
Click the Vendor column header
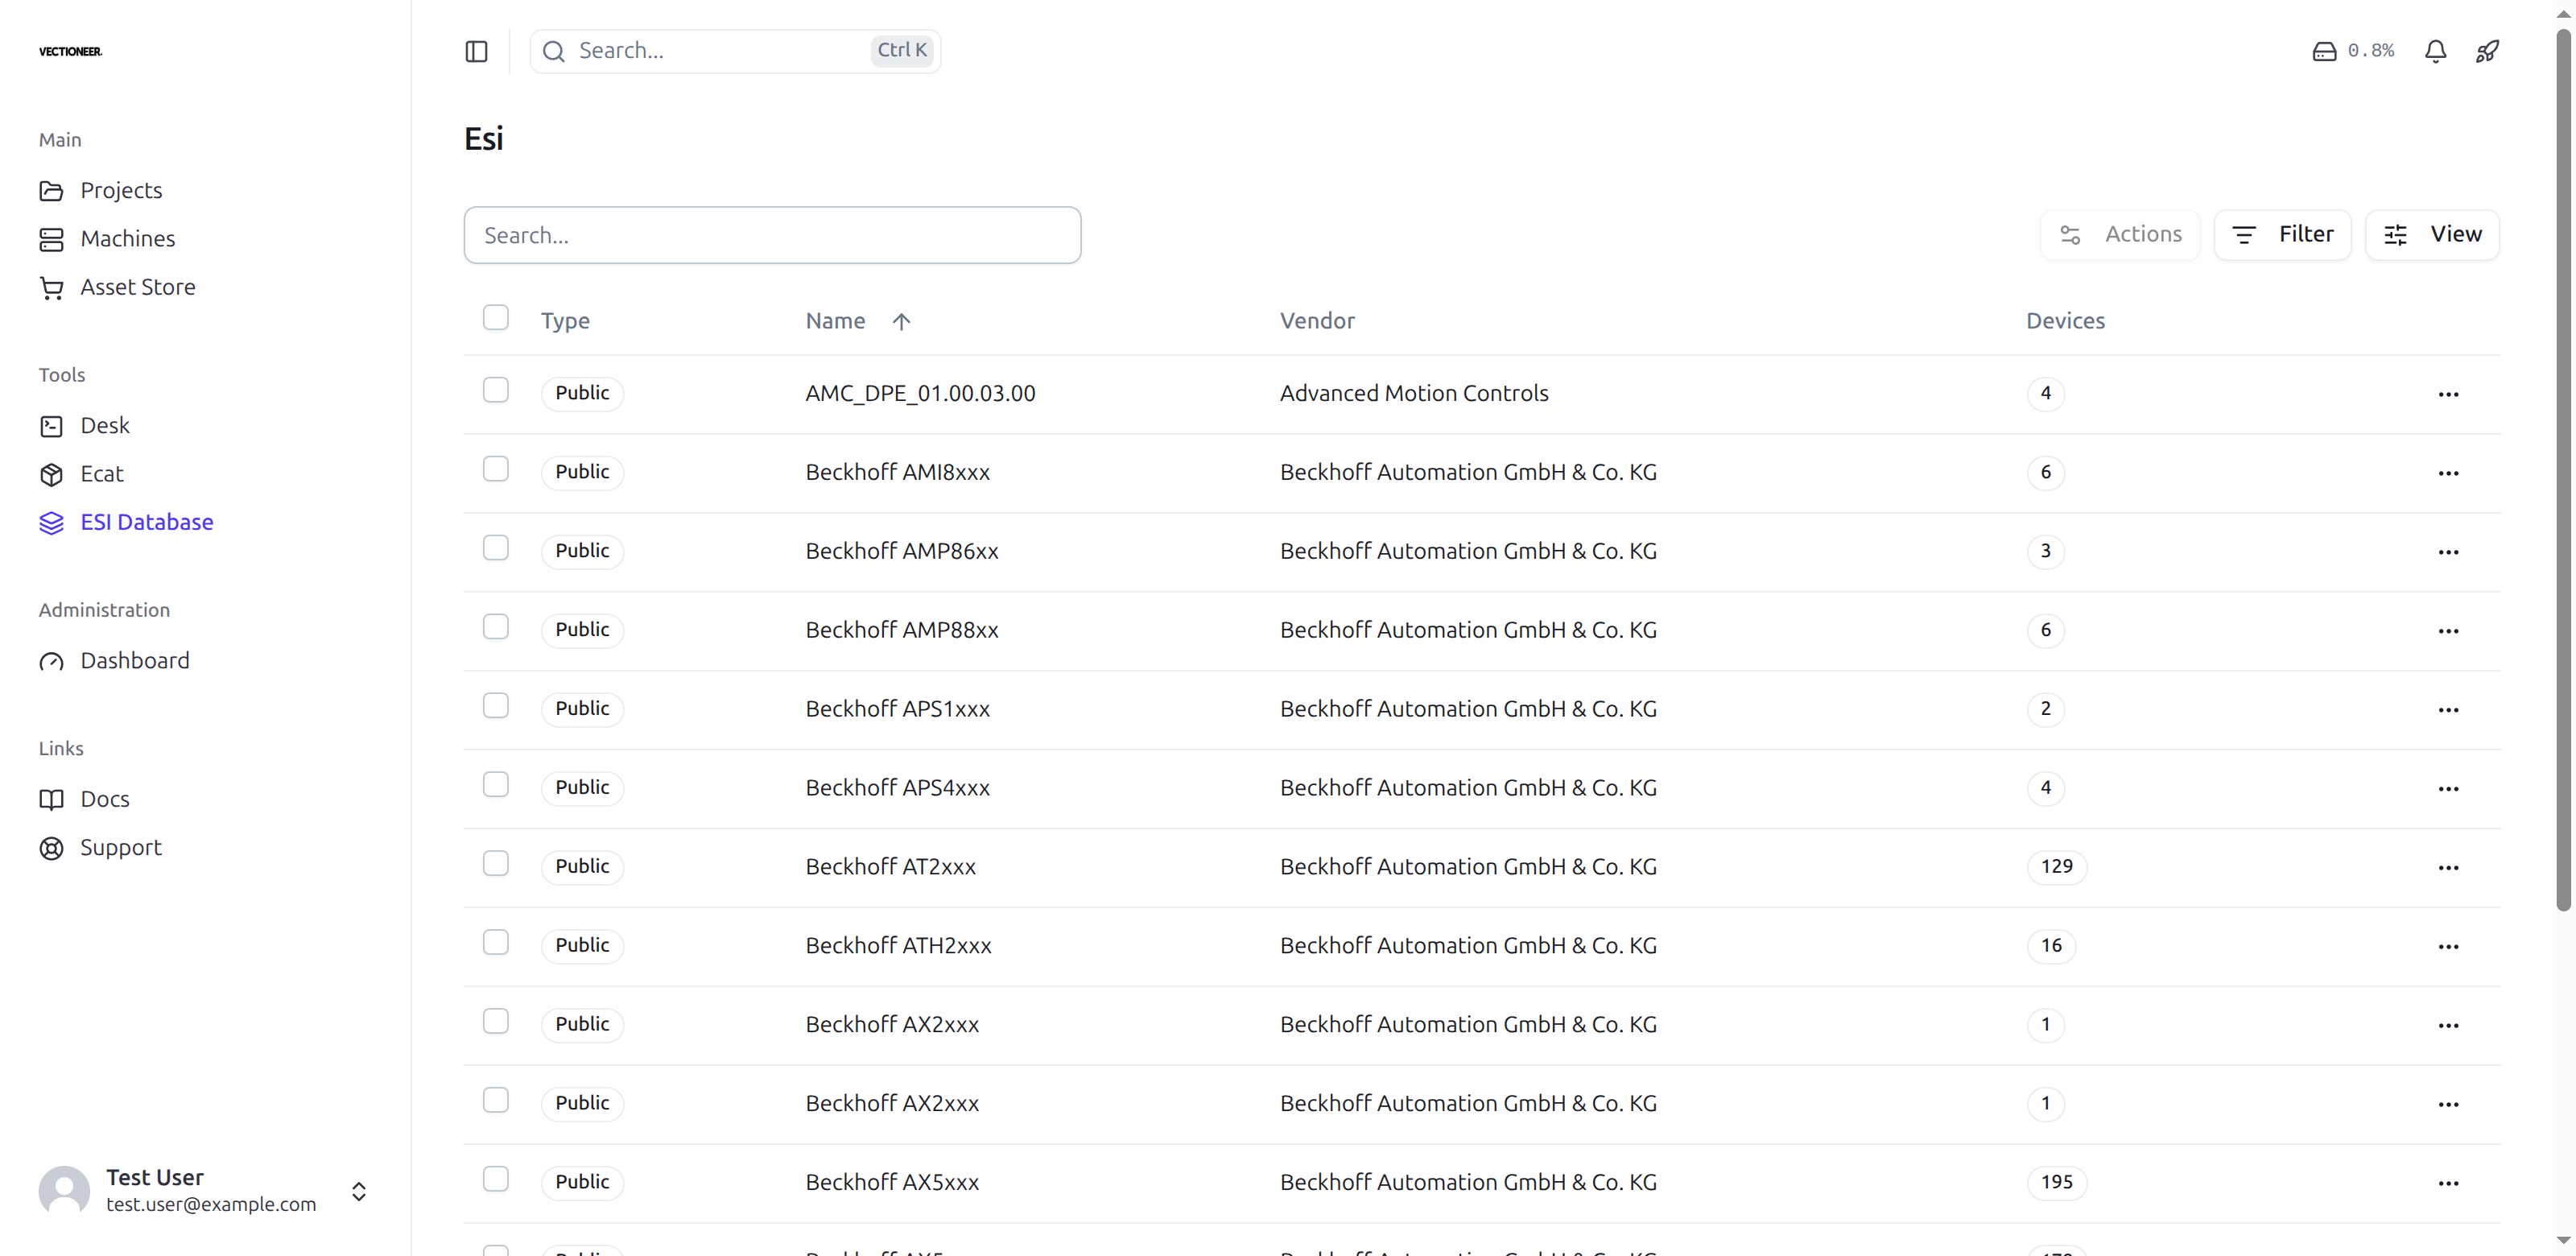[x=1317, y=321]
